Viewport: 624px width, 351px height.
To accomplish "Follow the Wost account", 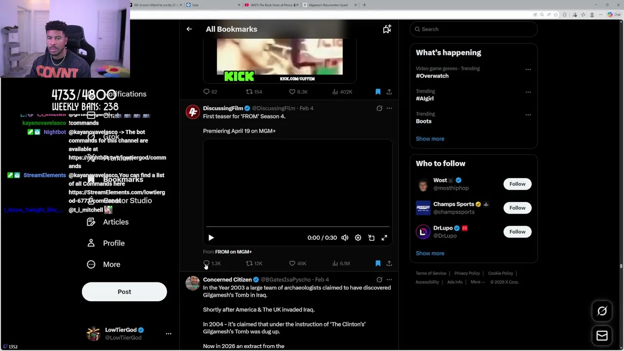I will click(x=517, y=184).
